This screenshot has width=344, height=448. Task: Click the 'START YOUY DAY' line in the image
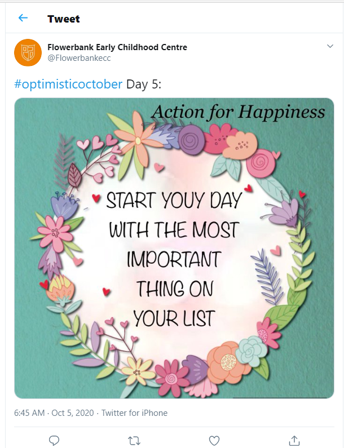174,201
